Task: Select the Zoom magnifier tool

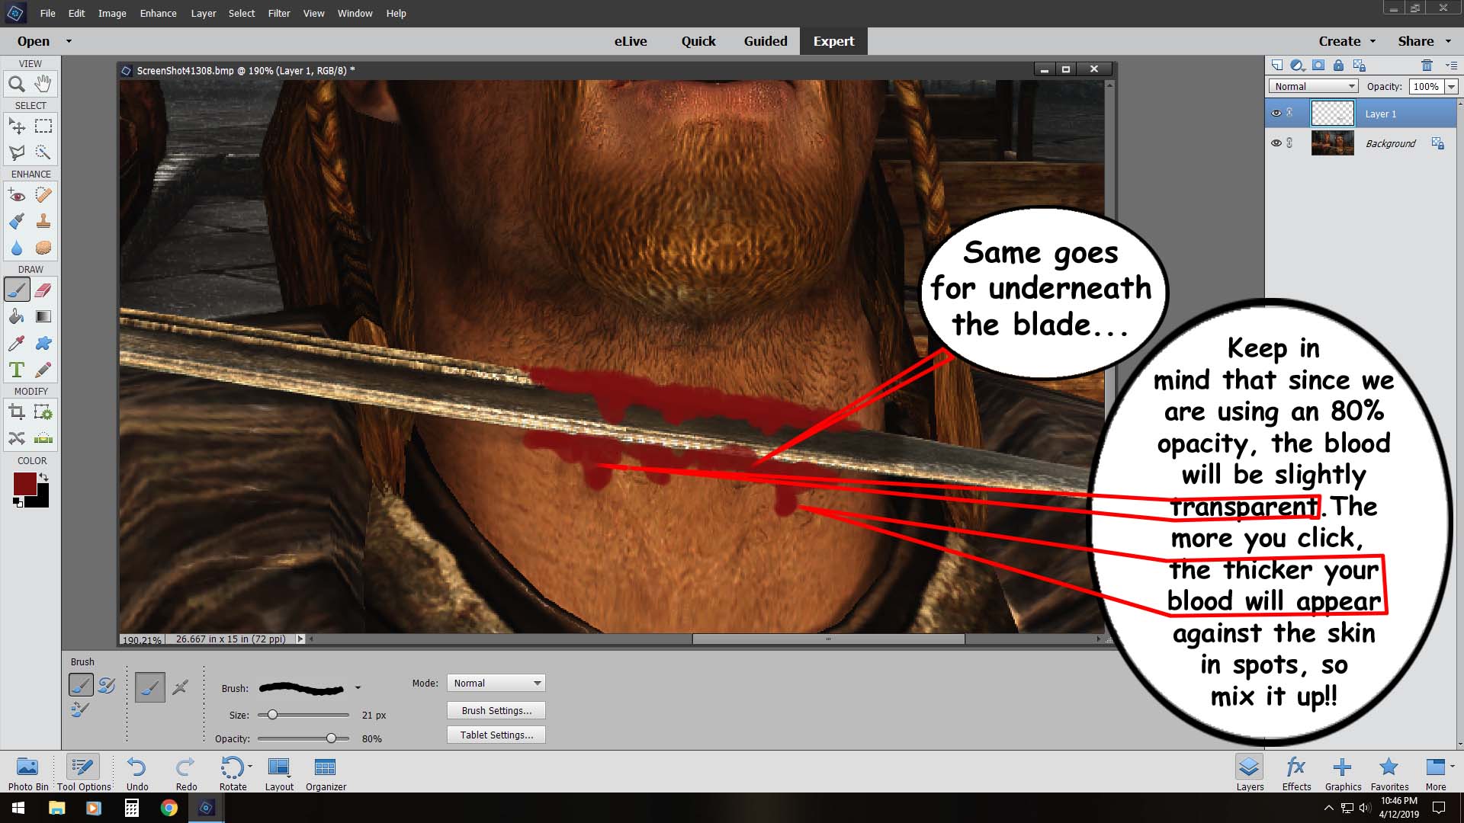Action: [x=17, y=84]
